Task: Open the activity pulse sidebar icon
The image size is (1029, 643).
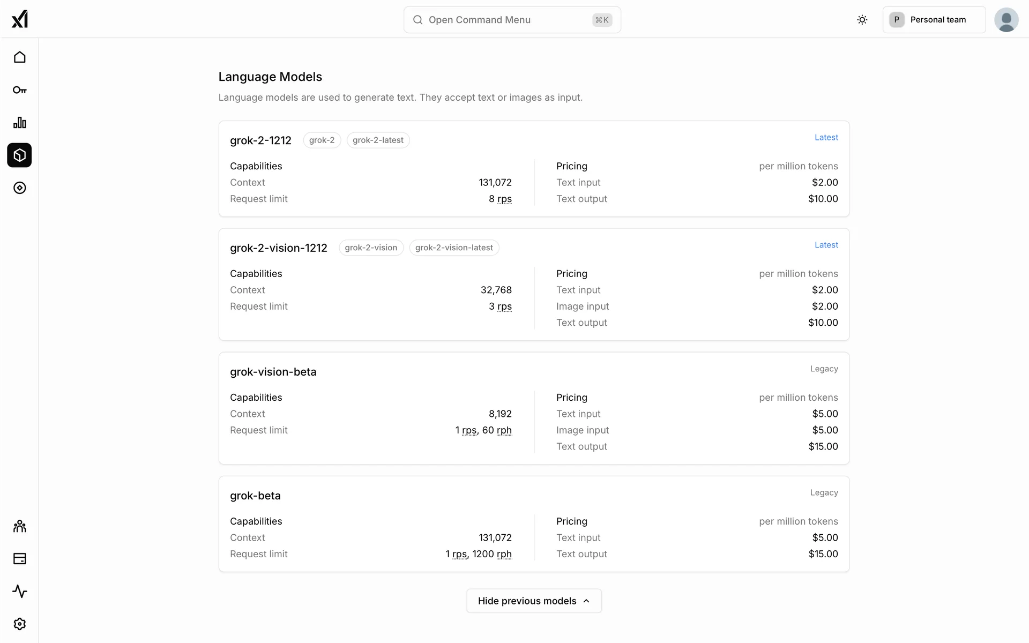Action: 20,592
